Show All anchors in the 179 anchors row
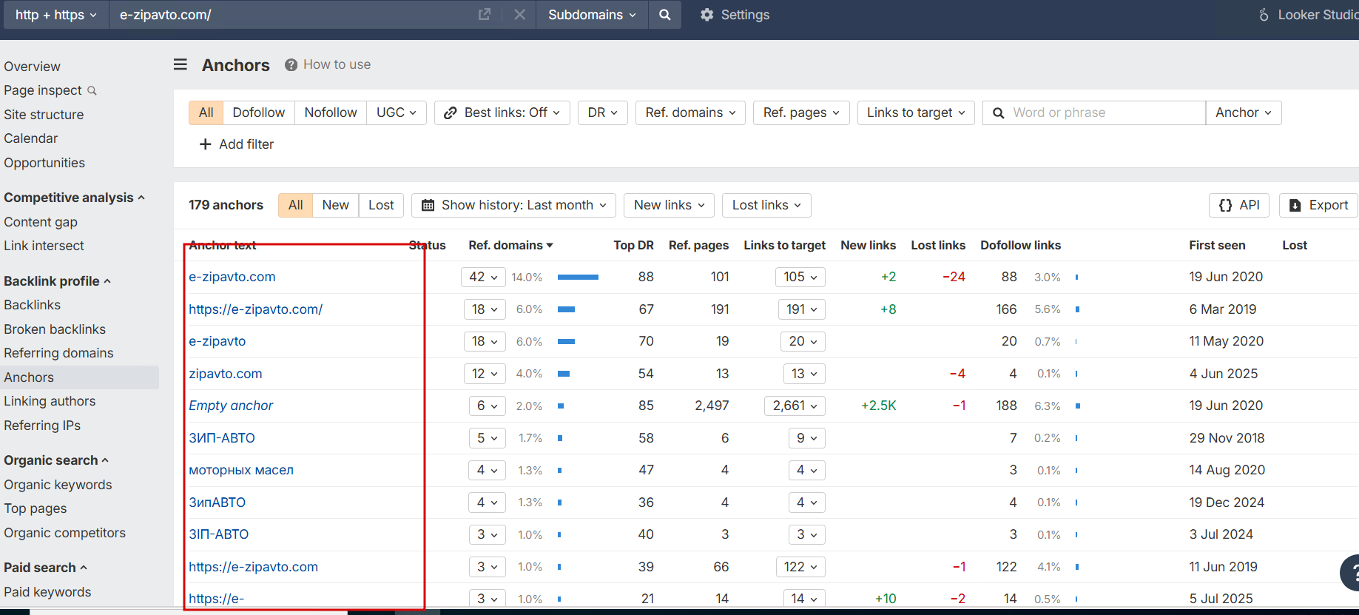This screenshot has height=615, width=1359. pyautogui.click(x=296, y=205)
